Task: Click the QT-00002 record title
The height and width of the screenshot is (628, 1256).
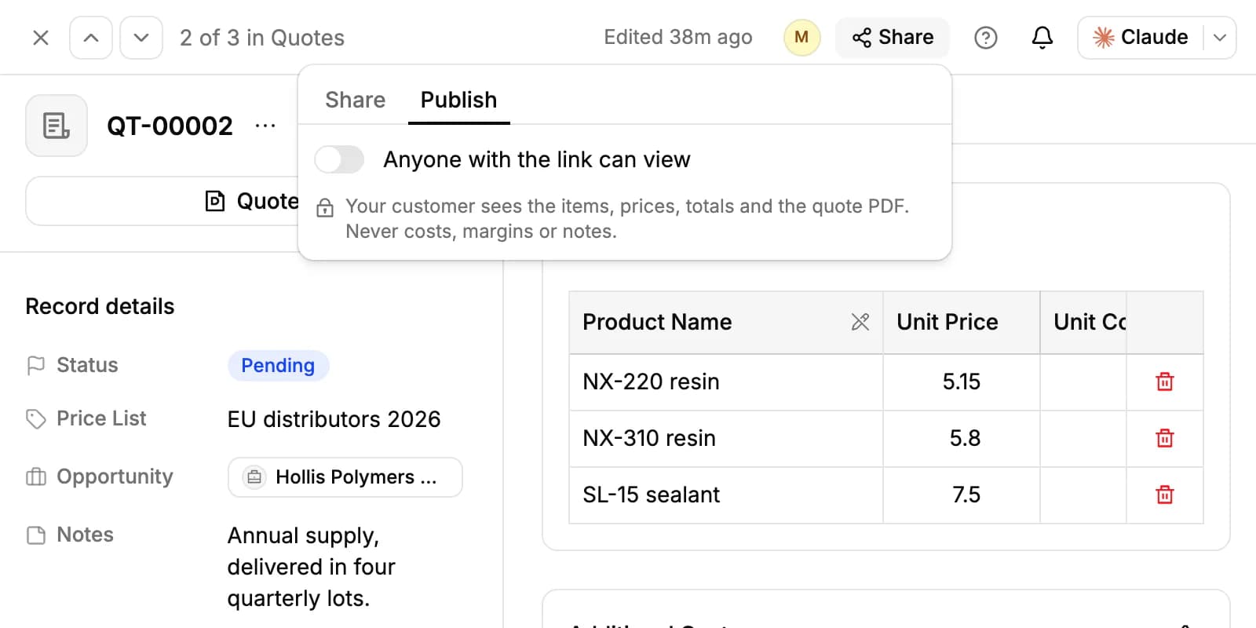Action: coord(170,126)
